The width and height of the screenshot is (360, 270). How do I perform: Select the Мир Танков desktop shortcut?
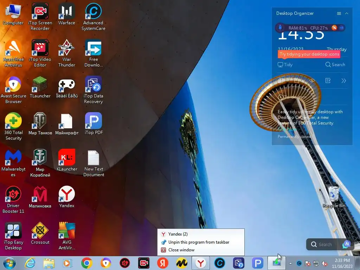pyautogui.click(x=40, y=123)
